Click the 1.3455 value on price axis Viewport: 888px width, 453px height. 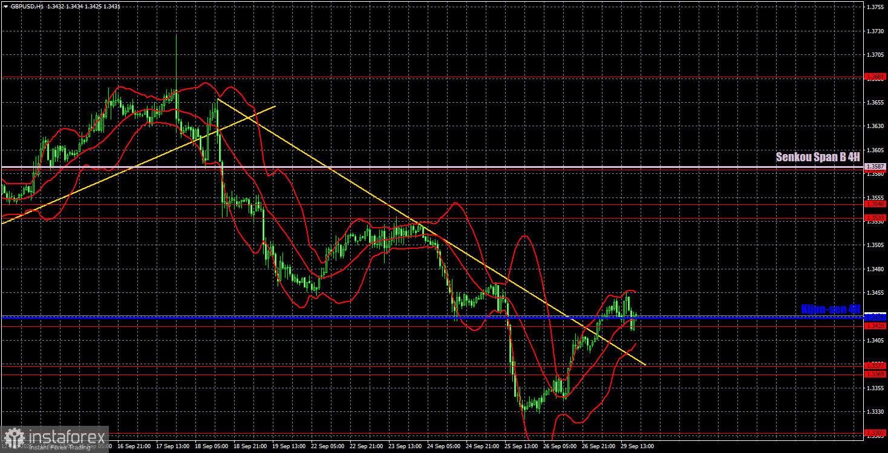coord(875,293)
